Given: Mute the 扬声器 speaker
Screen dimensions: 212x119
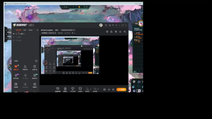Looking at the screenshot, I should (x=95, y=90).
